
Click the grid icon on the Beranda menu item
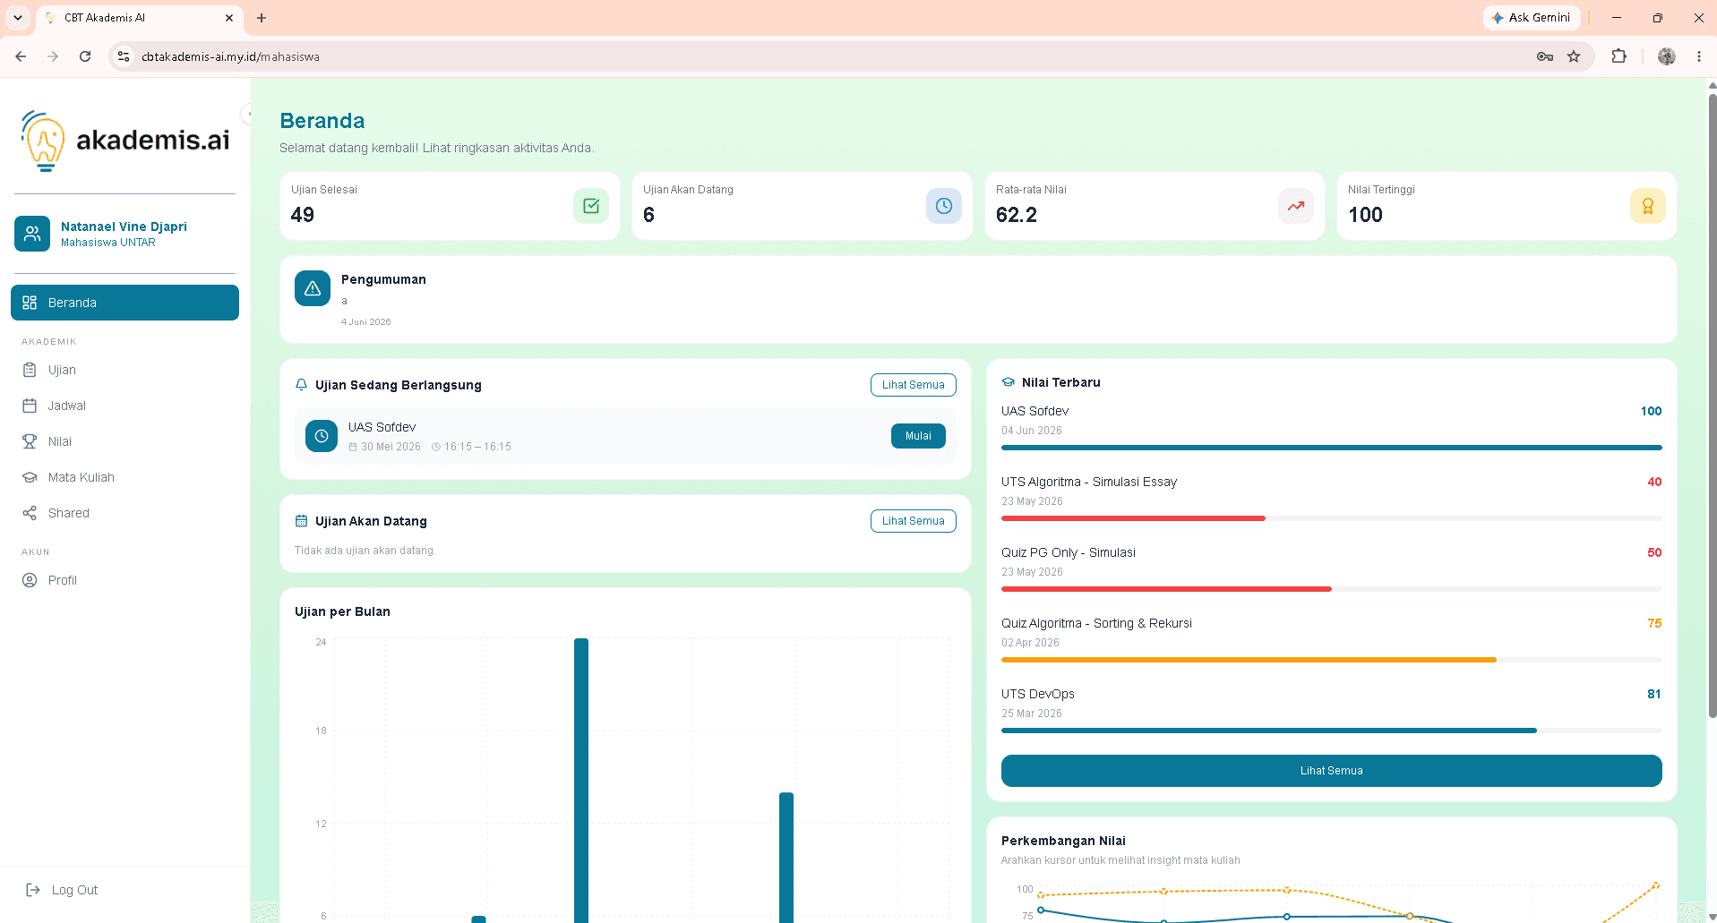pos(30,303)
